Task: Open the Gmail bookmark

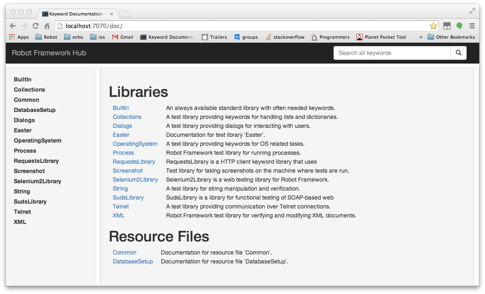Action: click(x=123, y=37)
